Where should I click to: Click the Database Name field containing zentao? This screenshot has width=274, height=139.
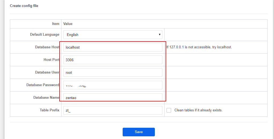(x=113, y=98)
